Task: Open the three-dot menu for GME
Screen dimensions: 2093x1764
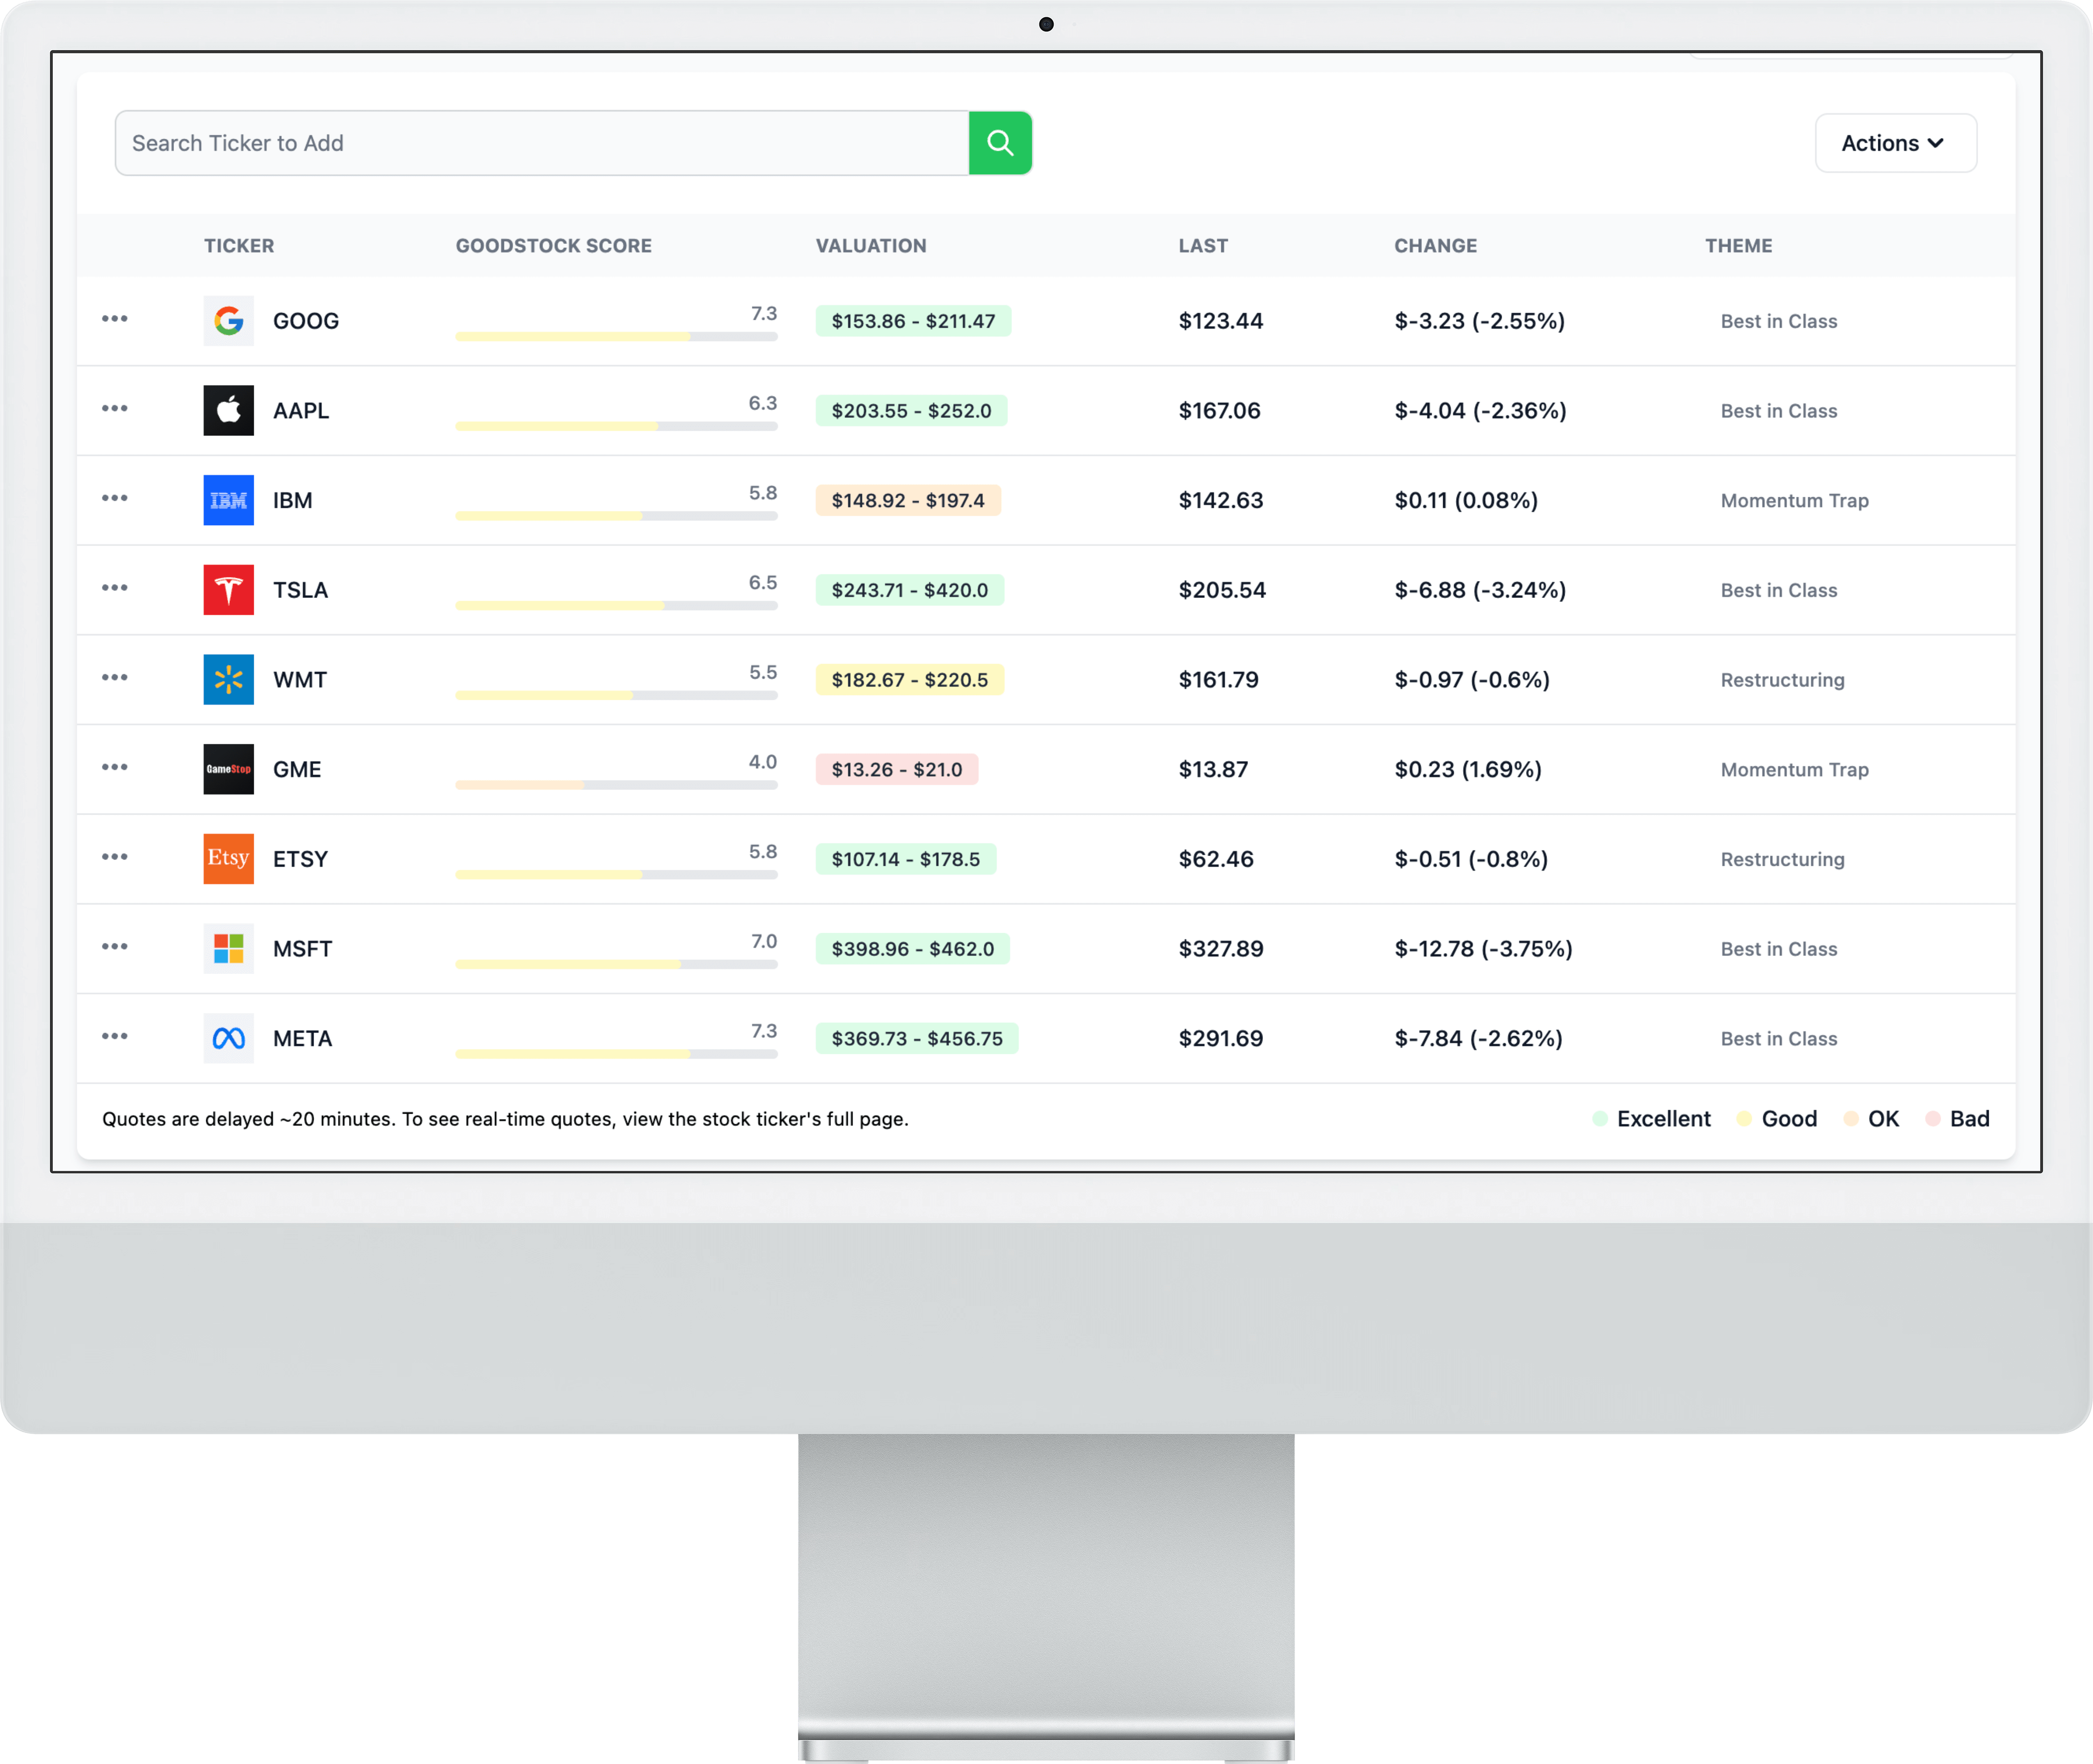Action: pos(115,767)
